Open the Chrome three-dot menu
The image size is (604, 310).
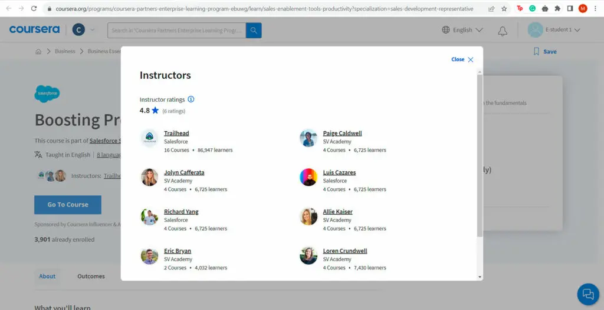pyautogui.click(x=595, y=8)
